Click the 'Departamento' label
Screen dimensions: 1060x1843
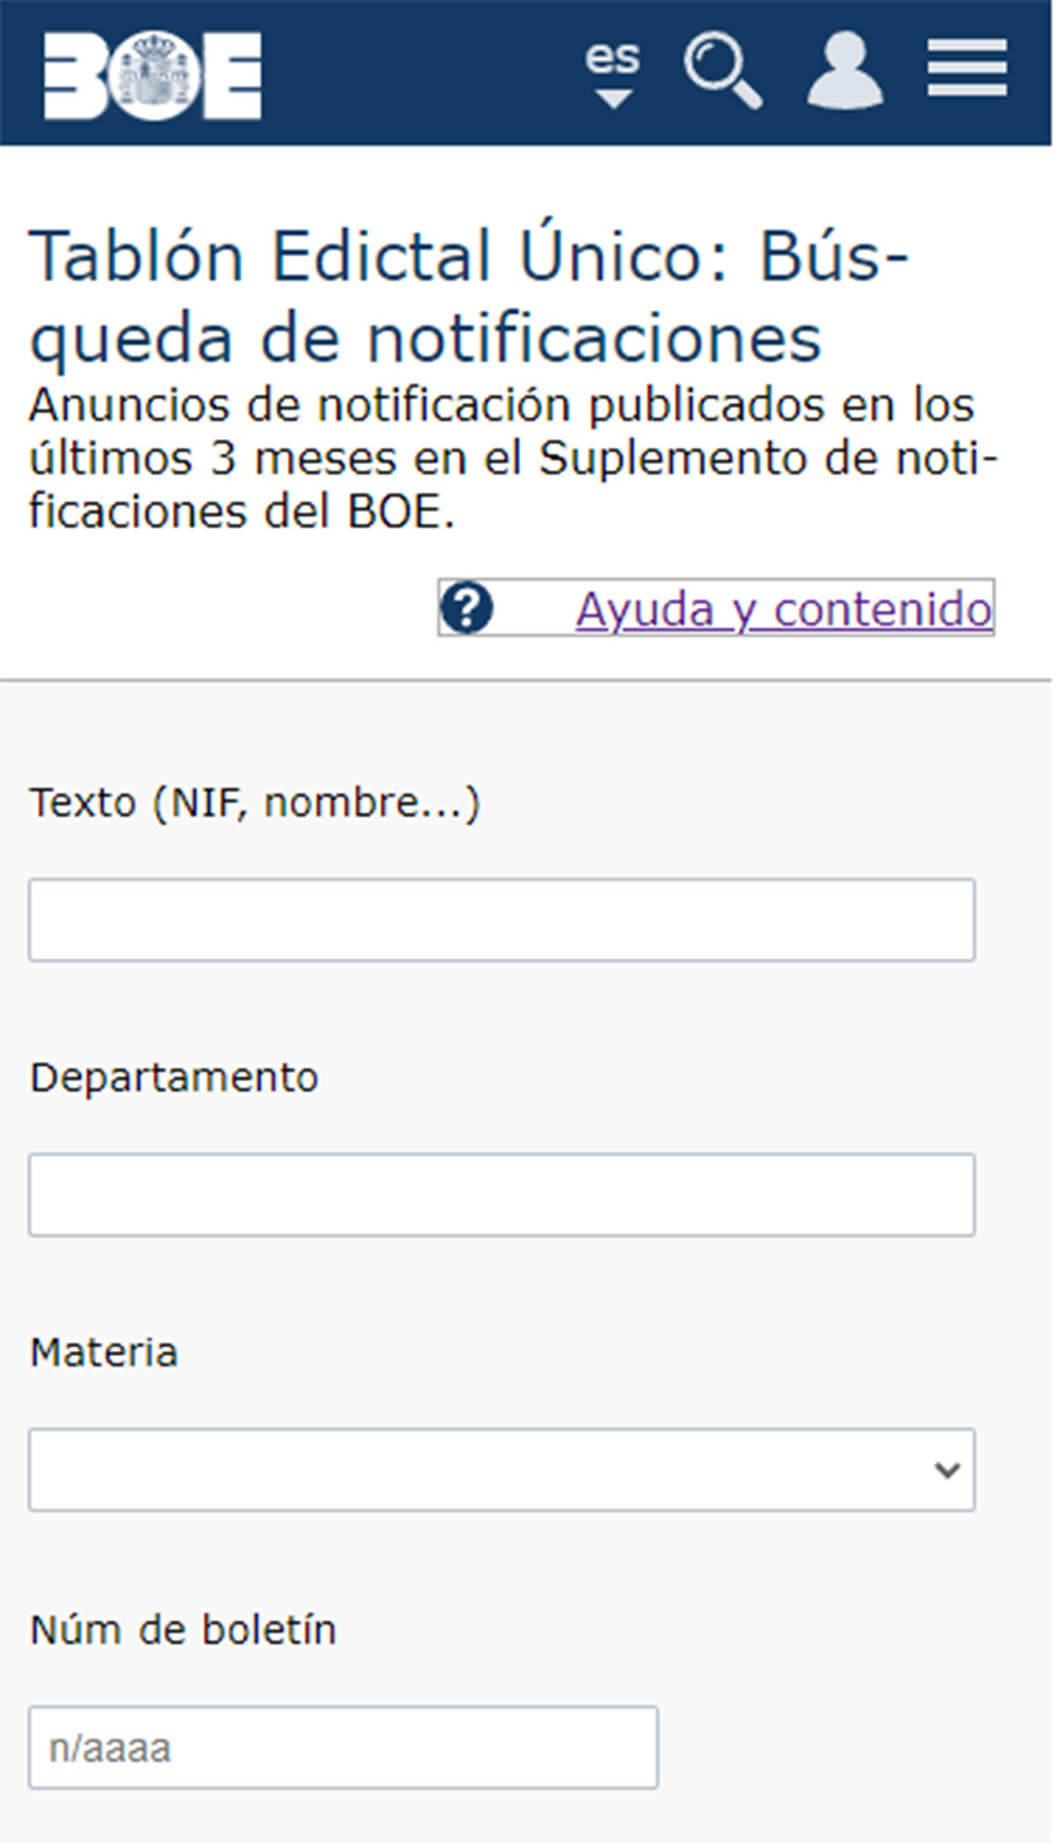[174, 1077]
